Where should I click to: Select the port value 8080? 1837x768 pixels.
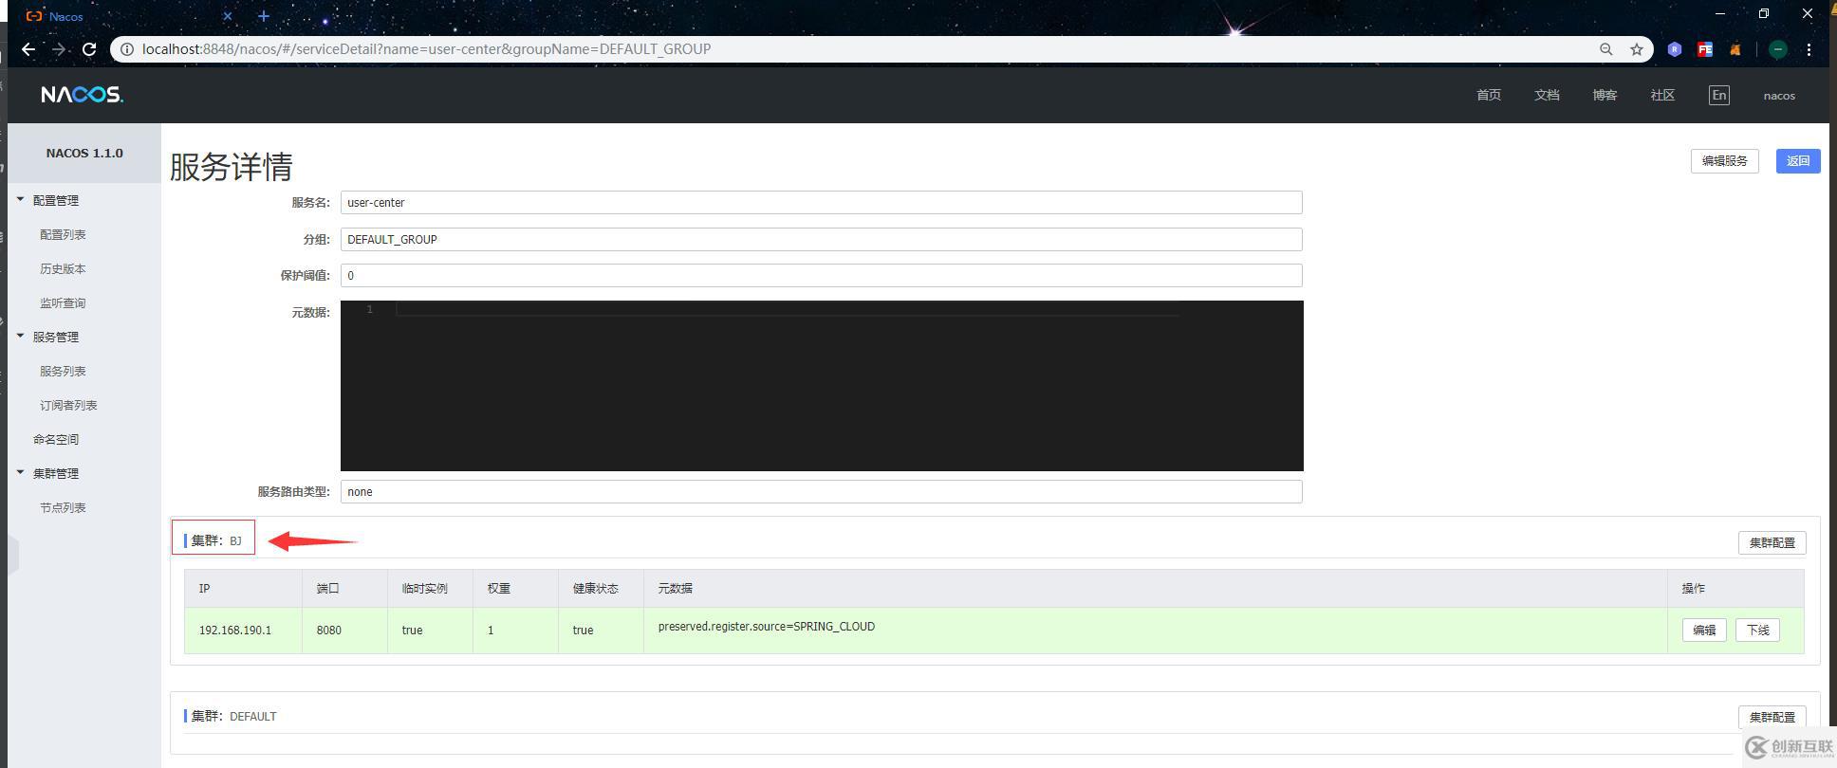coord(329,630)
